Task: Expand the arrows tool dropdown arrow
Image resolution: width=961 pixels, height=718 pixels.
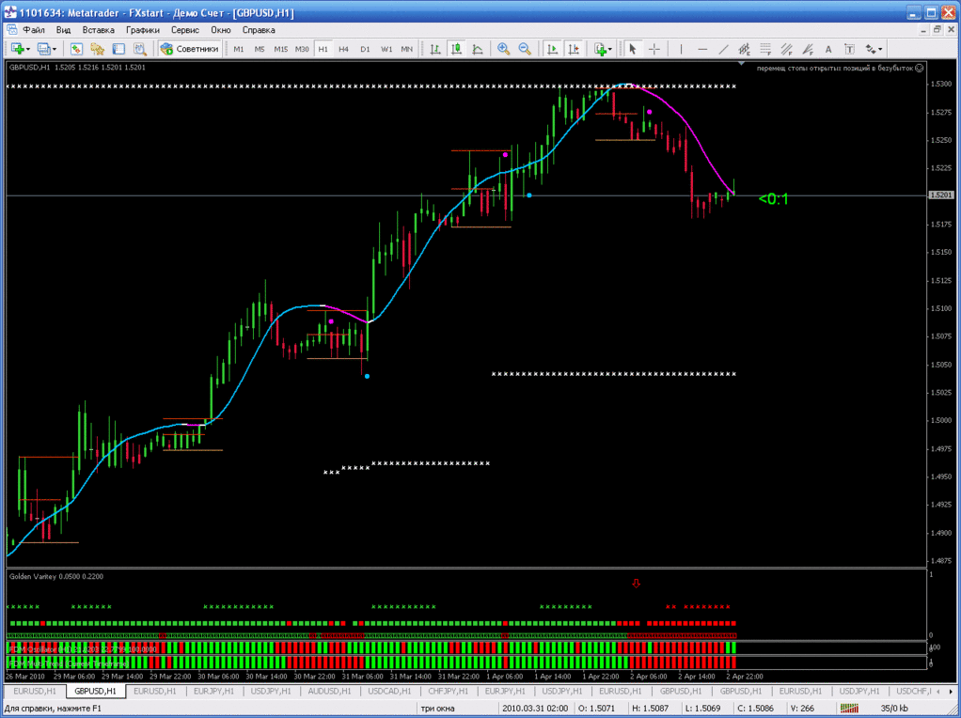Action: coord(881,49)
